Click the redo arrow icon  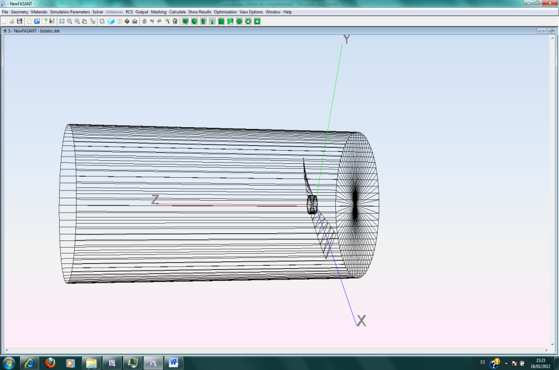coord(159,21)
